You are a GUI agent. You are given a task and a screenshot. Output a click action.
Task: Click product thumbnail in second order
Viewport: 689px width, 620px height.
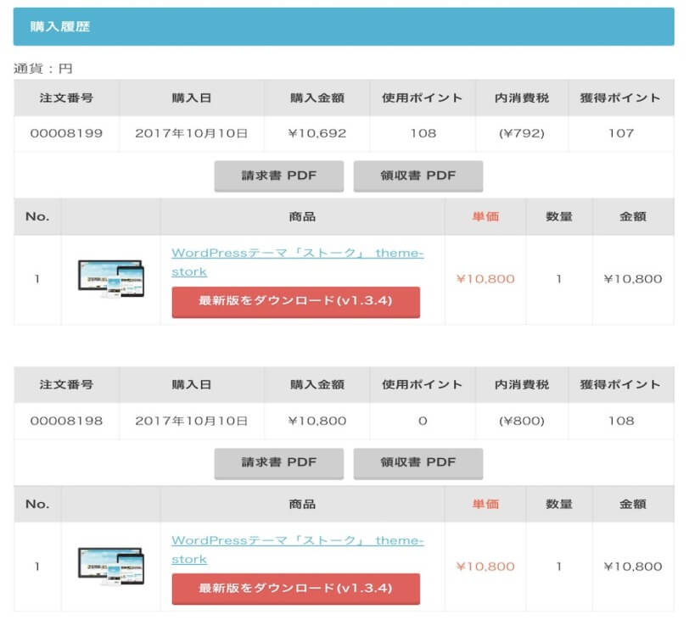(111, 566)
